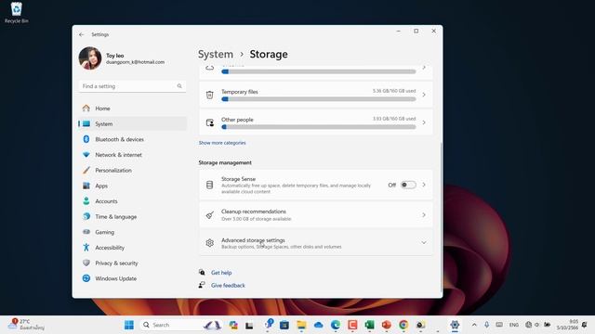Open Privacy & security settings
This screenshot has width=595, height=334.
pos(132,263)
